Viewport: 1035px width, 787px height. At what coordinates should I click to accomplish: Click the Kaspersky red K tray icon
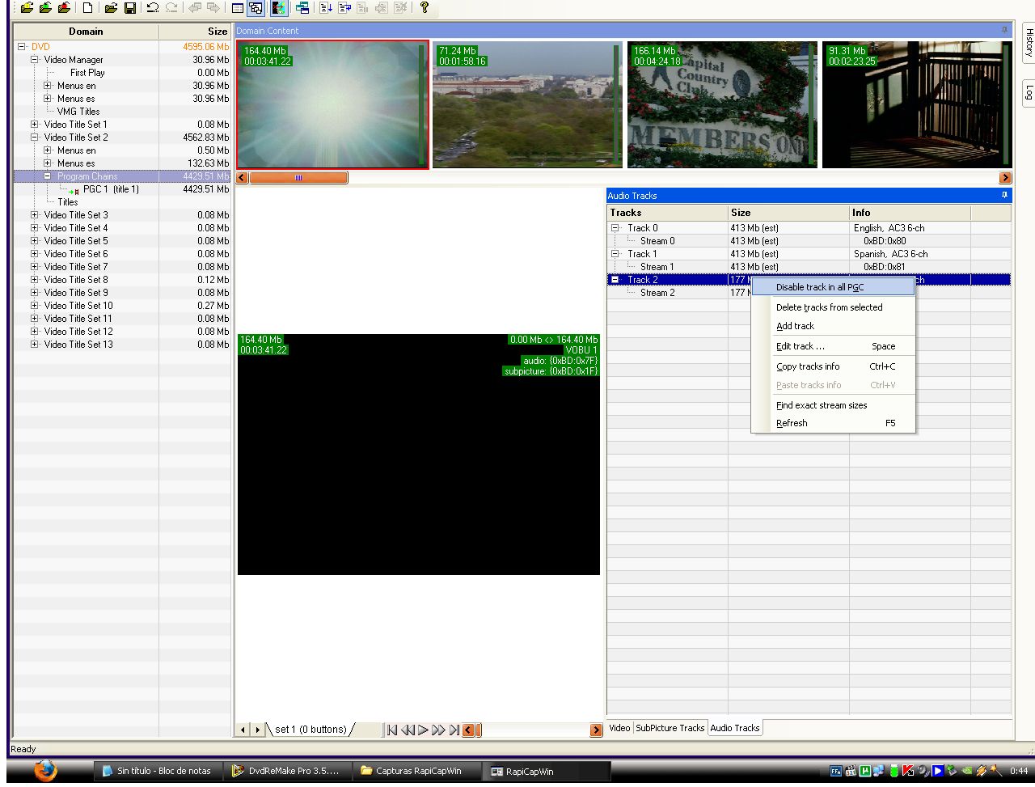[x=908, y=771]
